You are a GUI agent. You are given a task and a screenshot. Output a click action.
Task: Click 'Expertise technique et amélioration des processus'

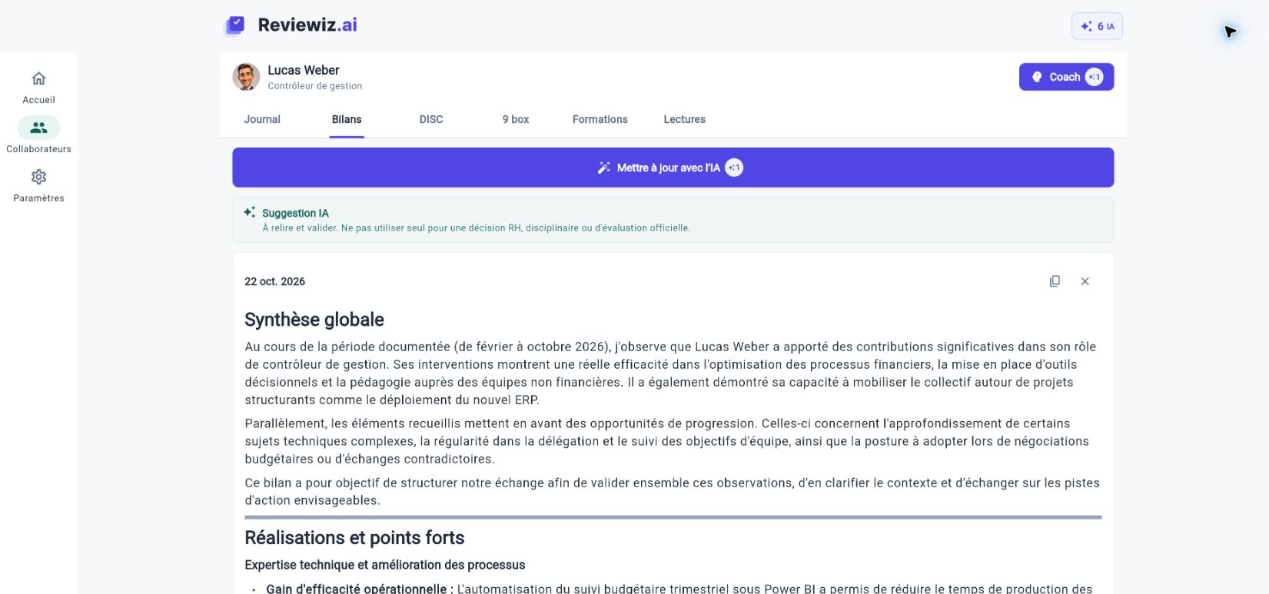tap(385, 565)
